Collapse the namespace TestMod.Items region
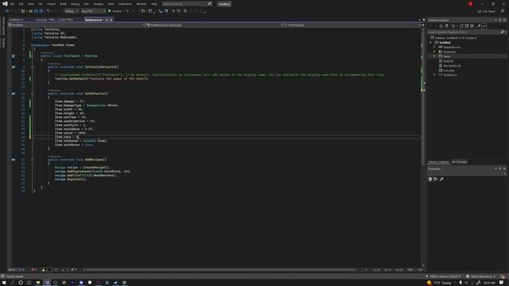This screenshot has height=286, width=509. (x=33, y=45)
